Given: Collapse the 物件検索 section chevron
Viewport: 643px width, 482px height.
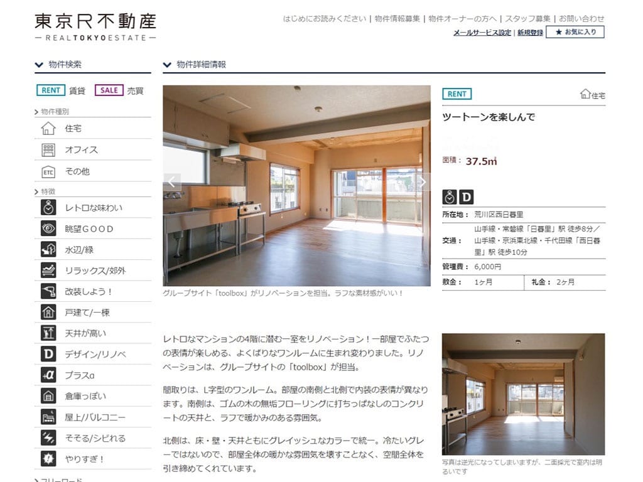Looking at the screenshot, I should (39, 65).
